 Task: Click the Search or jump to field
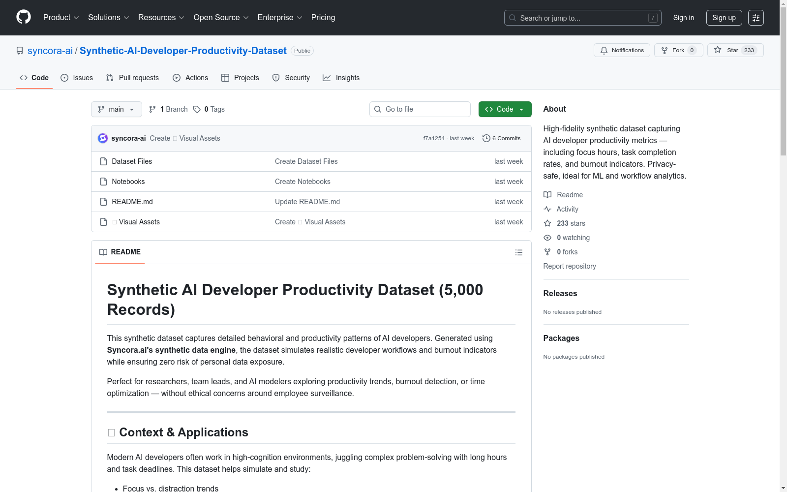(x=583, y=18)
